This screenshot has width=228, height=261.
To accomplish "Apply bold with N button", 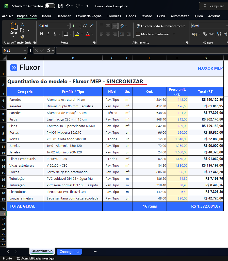I will pyautogui.click(x=41, y=34).
